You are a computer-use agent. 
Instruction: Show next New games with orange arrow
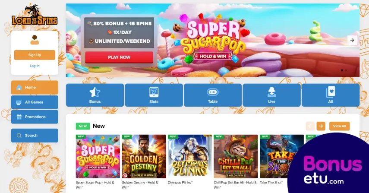point(321,126)
